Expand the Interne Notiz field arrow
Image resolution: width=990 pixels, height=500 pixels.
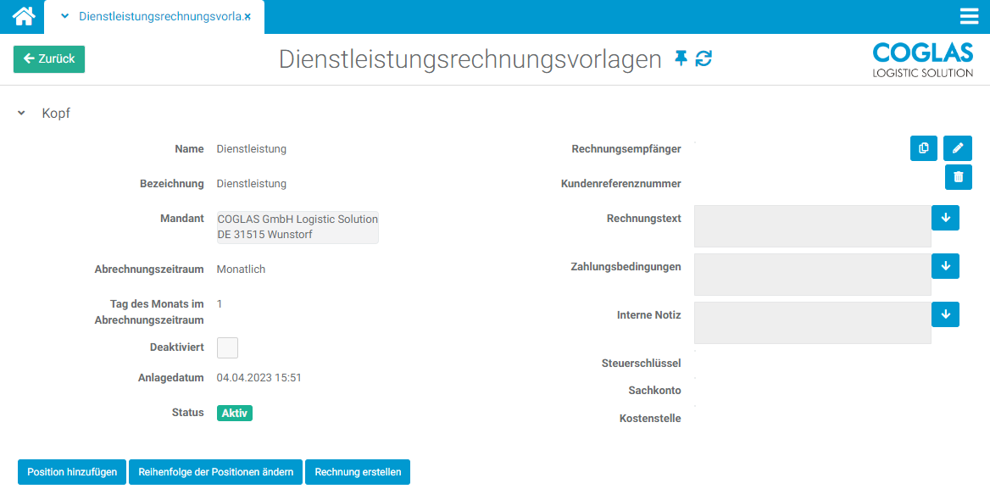[x=945, y=314]
